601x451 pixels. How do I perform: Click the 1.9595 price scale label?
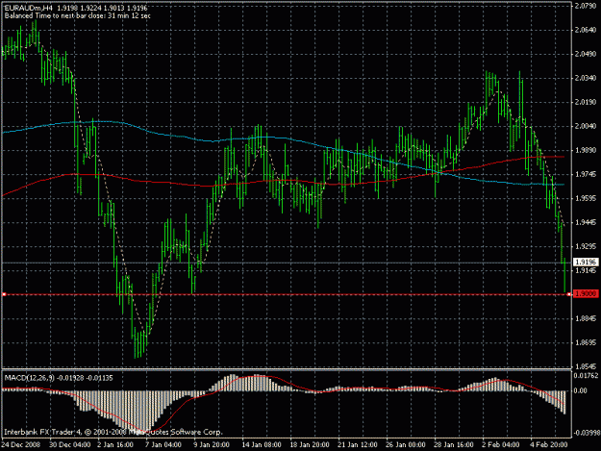tap(586, 198)
